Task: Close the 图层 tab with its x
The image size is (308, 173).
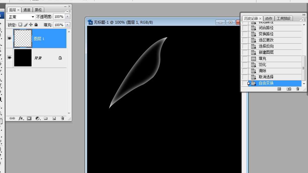Action: (19, 10)
